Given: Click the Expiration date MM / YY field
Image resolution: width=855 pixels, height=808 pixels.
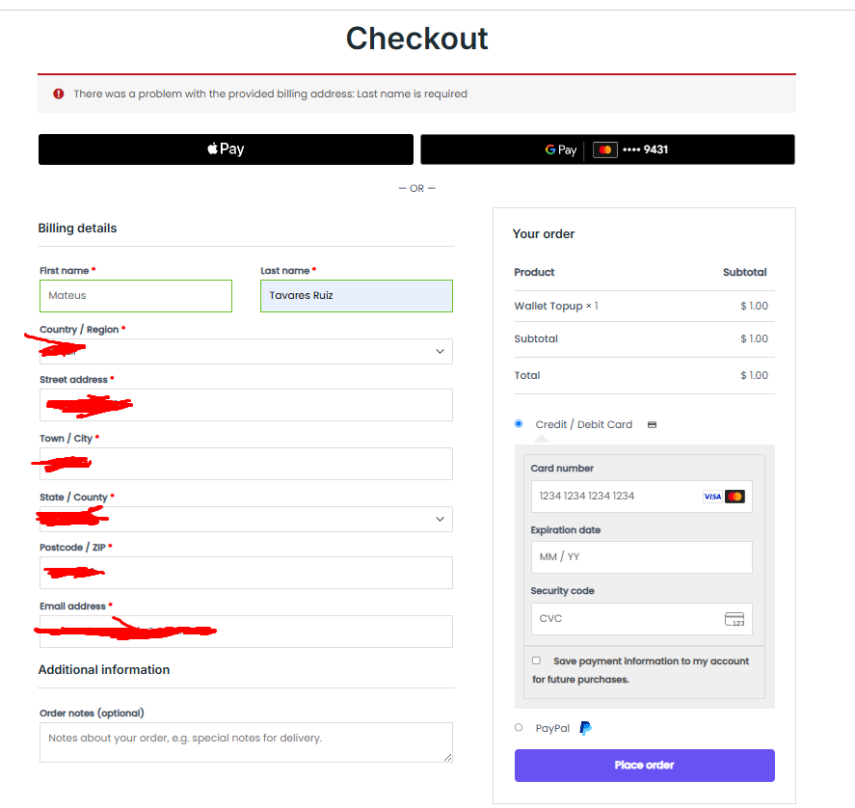Looking at the screenshot, I should point(642,557).
